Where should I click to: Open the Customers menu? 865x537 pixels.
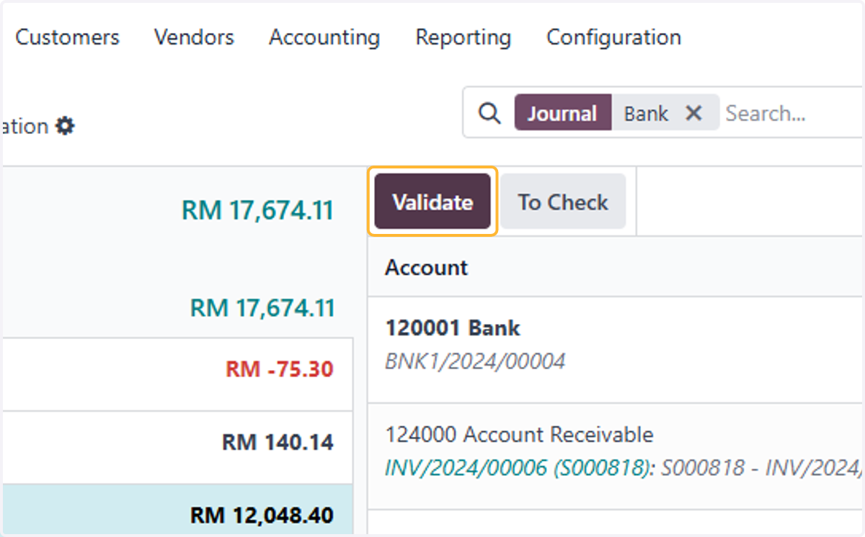[67, 37]
